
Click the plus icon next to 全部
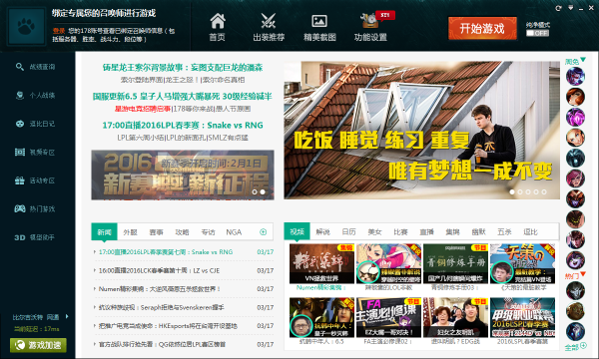(583, 346)
